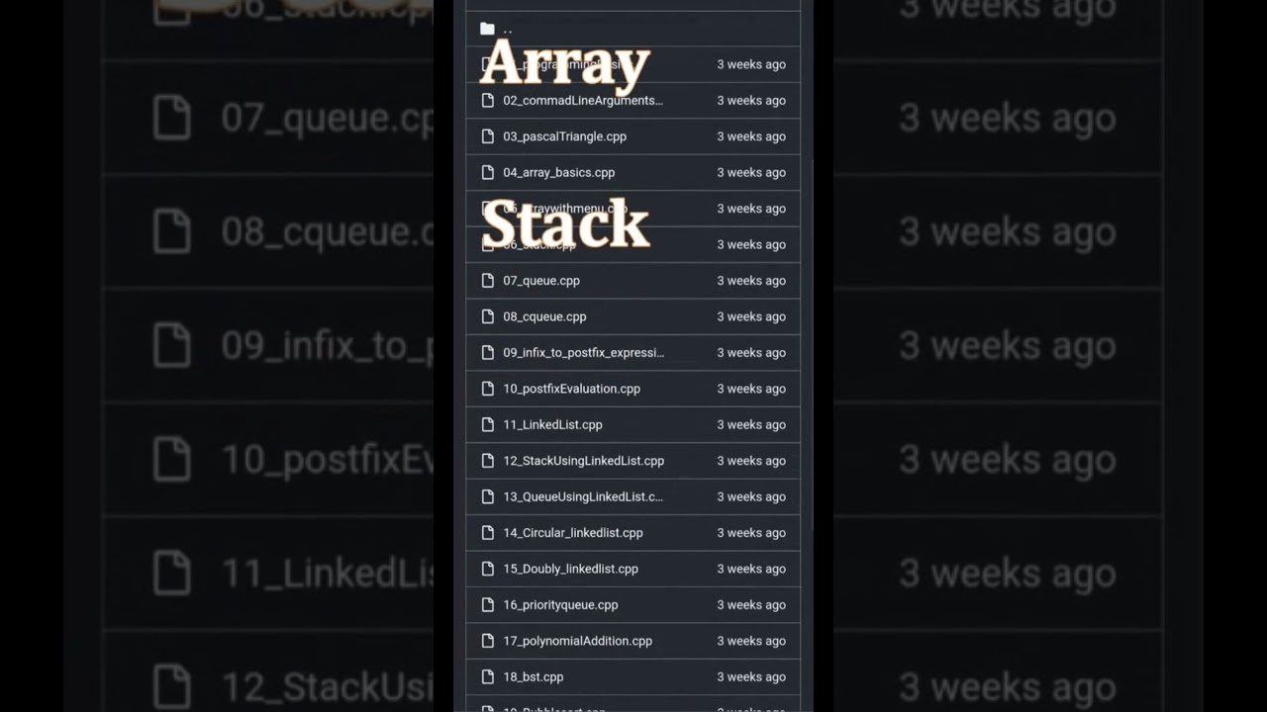Open 14_Circular_linkedlist.cpp file

coord(572,533)
